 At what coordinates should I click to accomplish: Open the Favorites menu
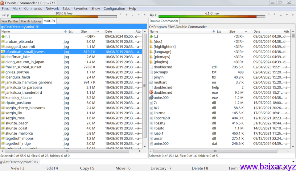pyautogui.click(x=80, y=9)
